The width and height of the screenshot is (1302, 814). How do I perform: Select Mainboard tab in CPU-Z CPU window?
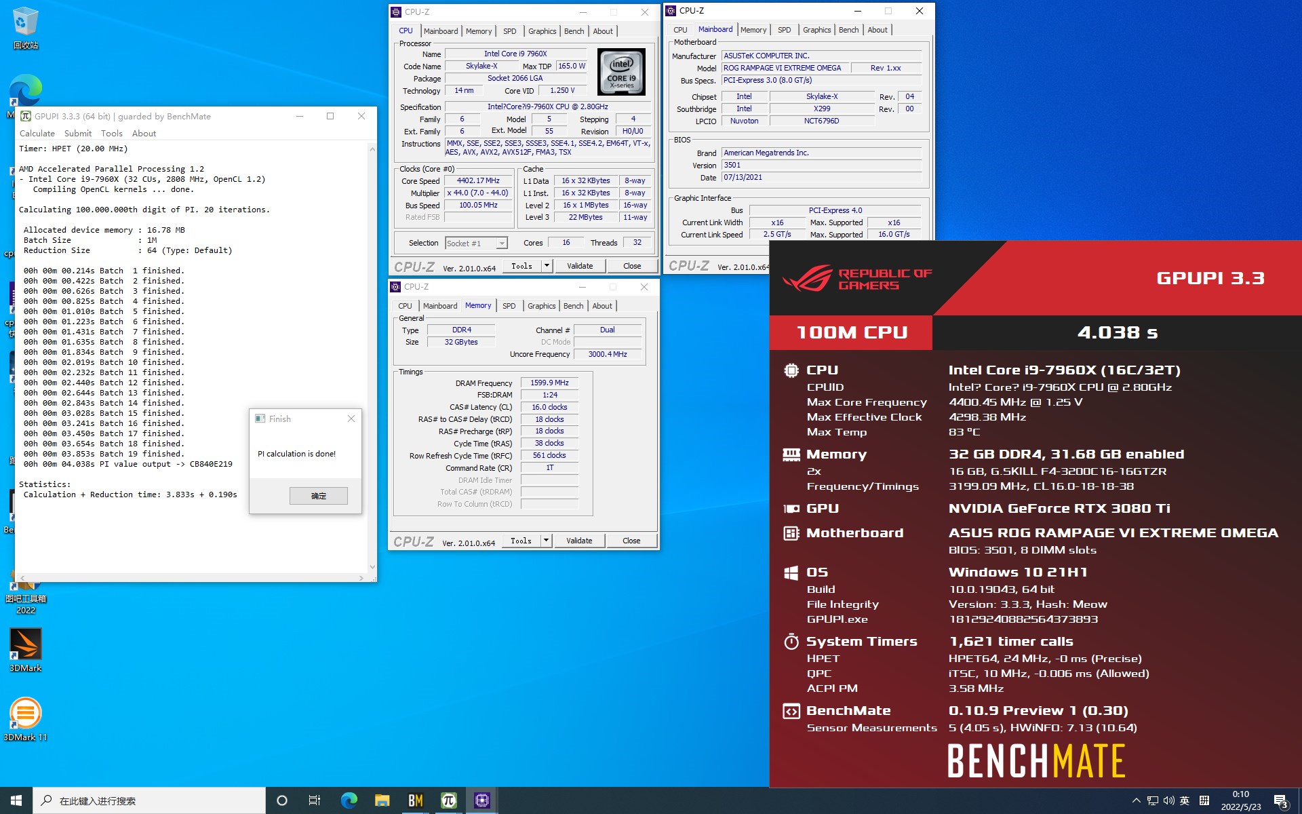441,31
